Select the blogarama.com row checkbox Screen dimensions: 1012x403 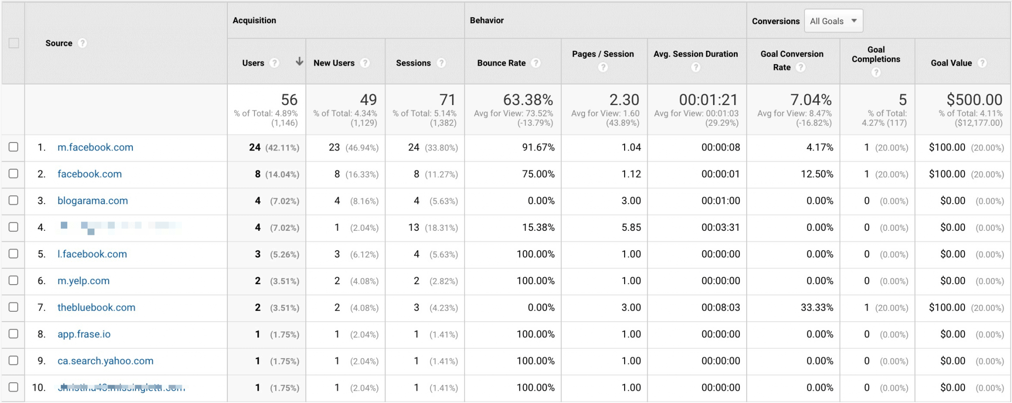point(13,200)
